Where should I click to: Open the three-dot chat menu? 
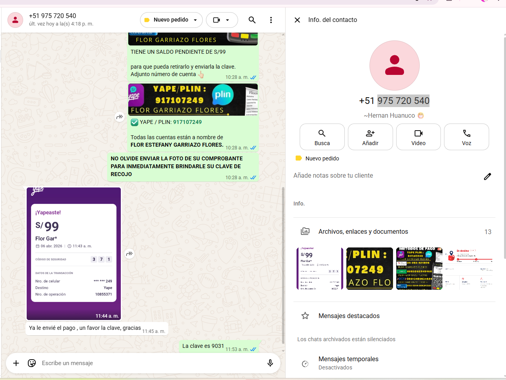(271, 20)
